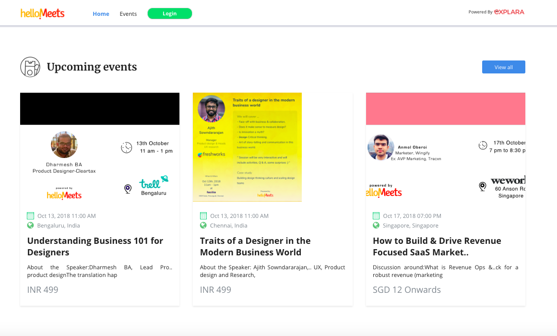The image size is (557, 336).
Task: Click description mentioning Ajith Sowndararajan
Action: (273, 271)
